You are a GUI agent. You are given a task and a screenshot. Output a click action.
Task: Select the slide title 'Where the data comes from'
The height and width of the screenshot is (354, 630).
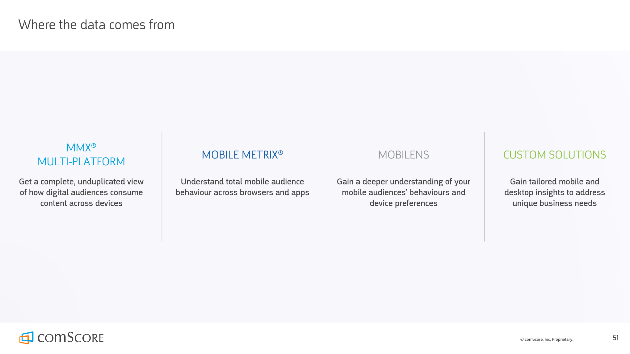coord(96,25)
